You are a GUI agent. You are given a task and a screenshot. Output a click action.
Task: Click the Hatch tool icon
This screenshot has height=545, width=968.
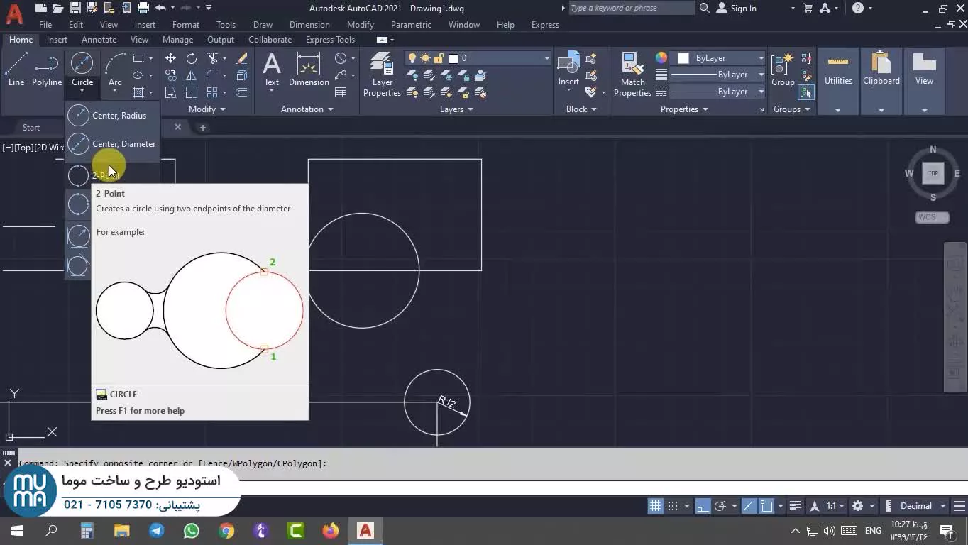point(138,92)
